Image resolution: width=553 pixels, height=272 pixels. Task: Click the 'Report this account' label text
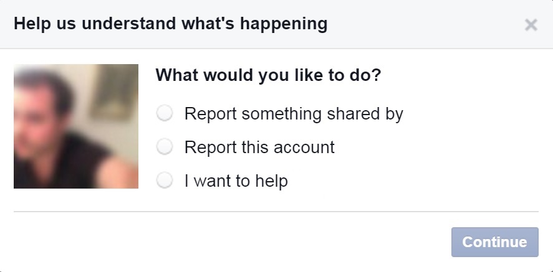[x=259, y=148]
